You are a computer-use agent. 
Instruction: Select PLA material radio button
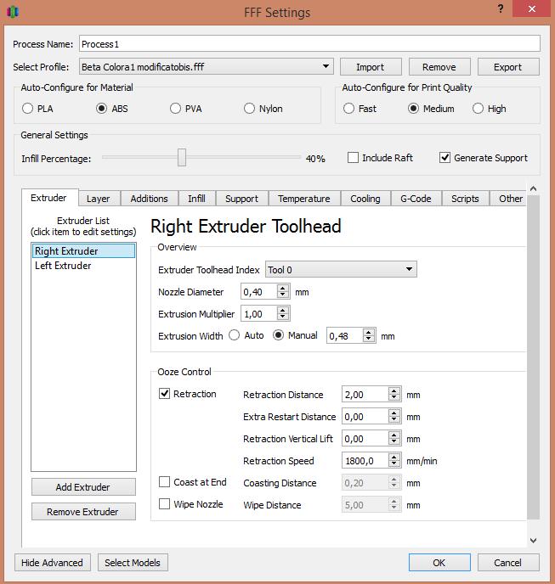28,109
